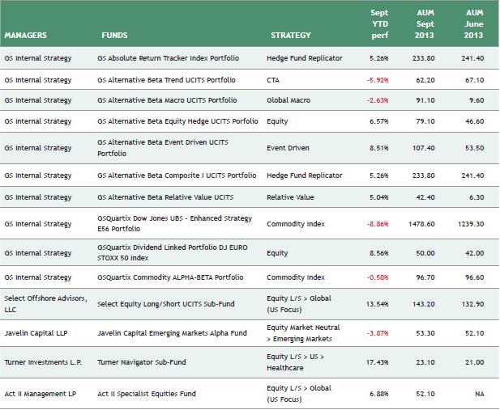Screen dimensions: 500x410
Task: Click the Sept YTD perf column header
Action: click(x=379, y=24)
